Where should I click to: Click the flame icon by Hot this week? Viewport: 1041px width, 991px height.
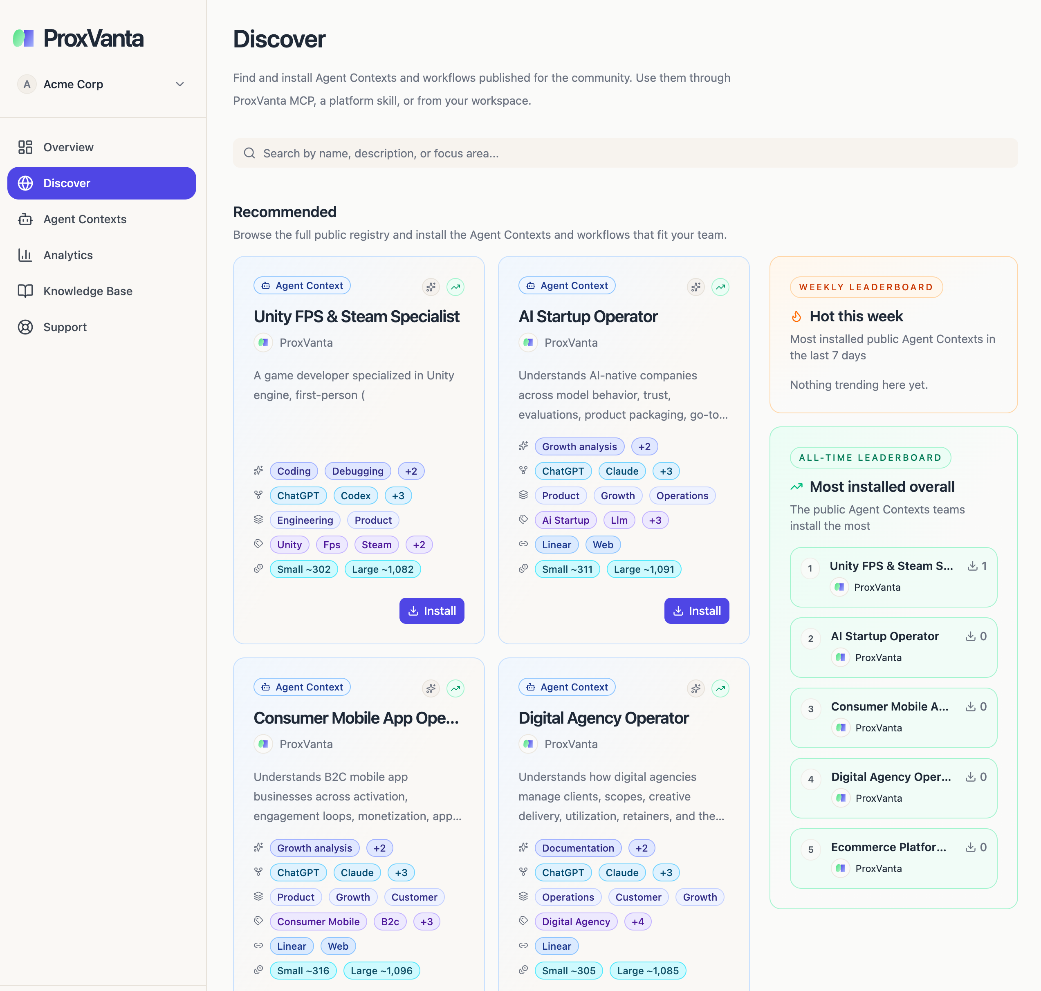(x=797, y=316)
